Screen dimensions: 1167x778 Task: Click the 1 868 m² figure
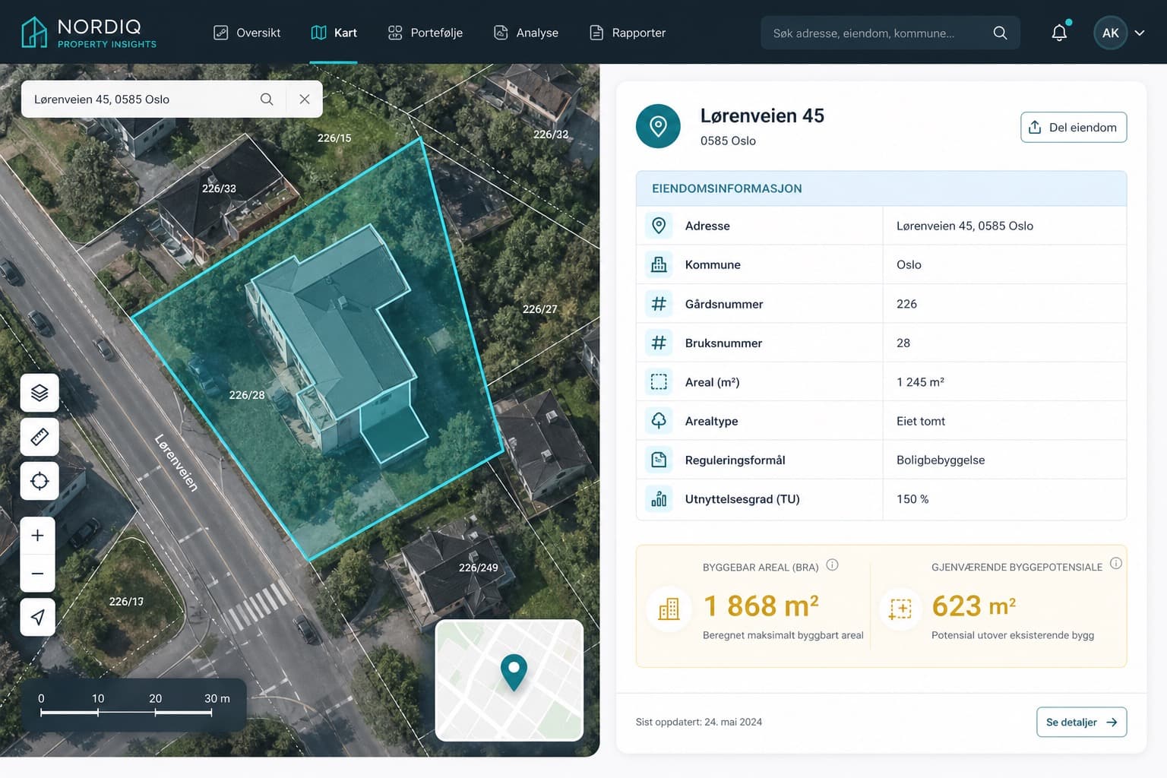(761, 606)
